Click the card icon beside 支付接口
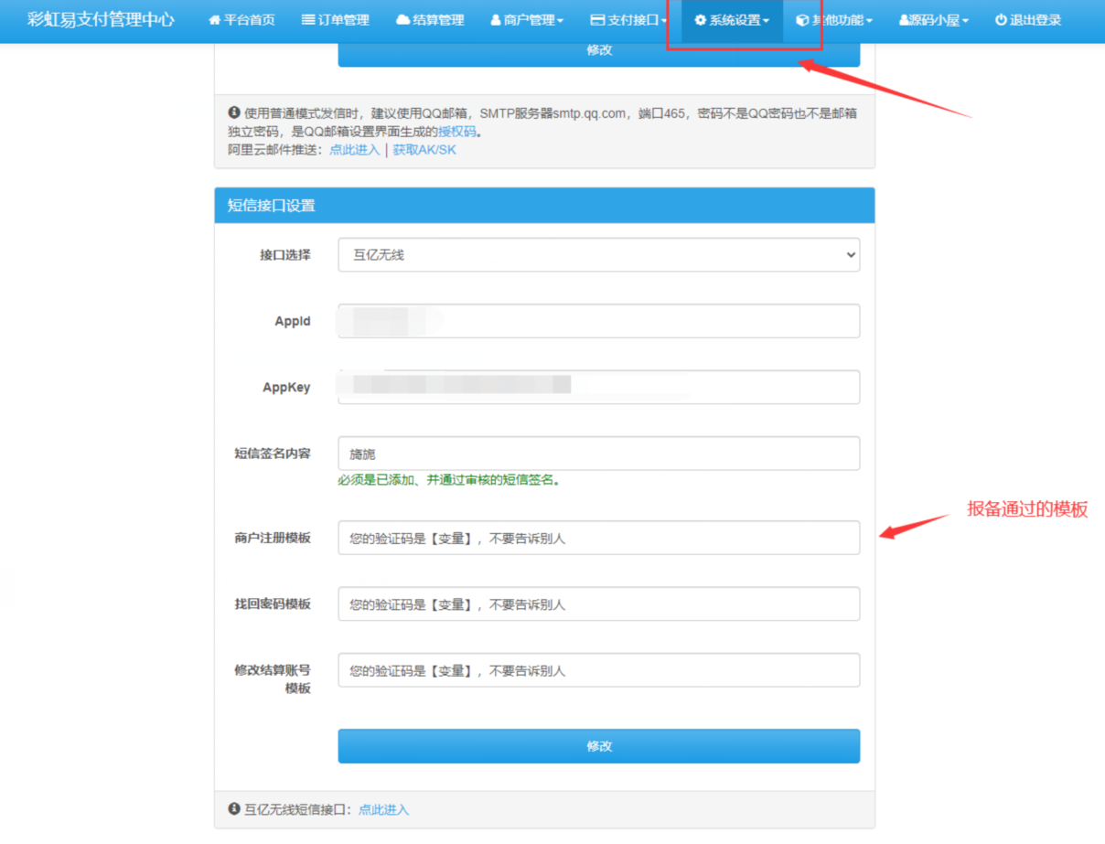Screen dimensions: 1105x844 tap(597, 20)
